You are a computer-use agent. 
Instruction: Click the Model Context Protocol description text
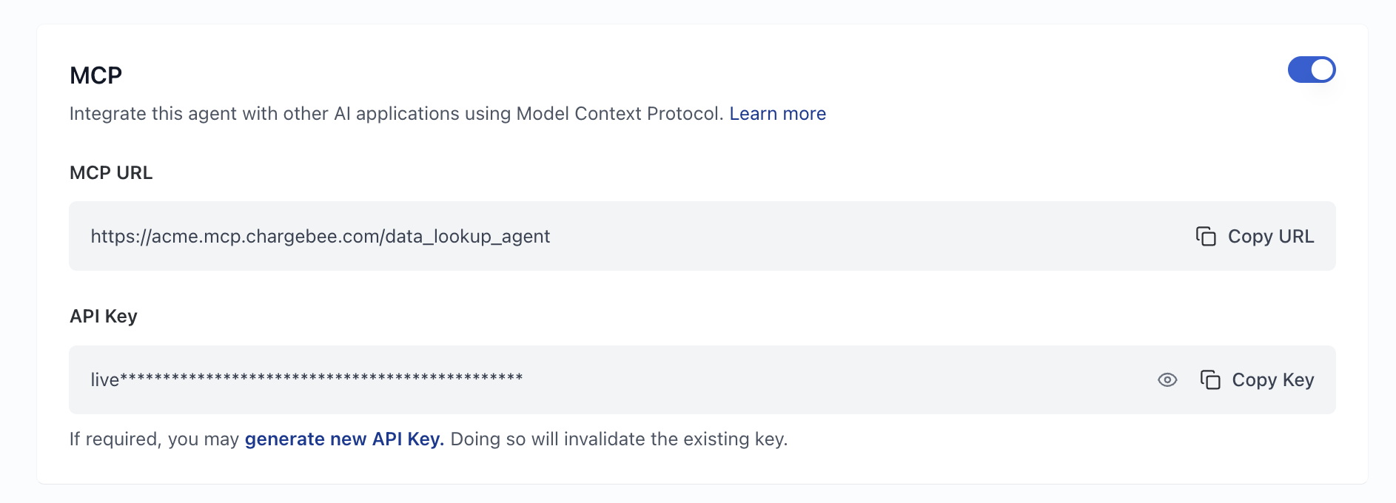396,113
